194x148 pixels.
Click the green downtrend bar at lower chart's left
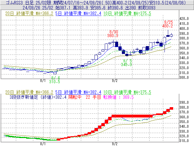coord(30,138)
